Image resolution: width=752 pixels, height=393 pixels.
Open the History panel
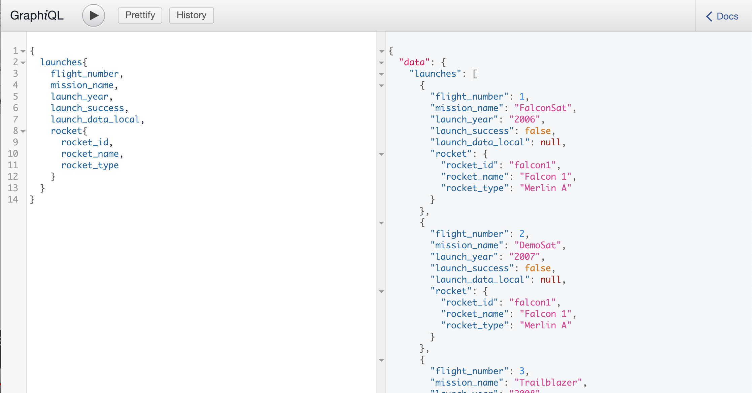coord(191,15)
